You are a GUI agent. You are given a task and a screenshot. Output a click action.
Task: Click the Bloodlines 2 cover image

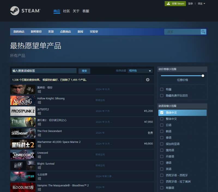point(23,187)
